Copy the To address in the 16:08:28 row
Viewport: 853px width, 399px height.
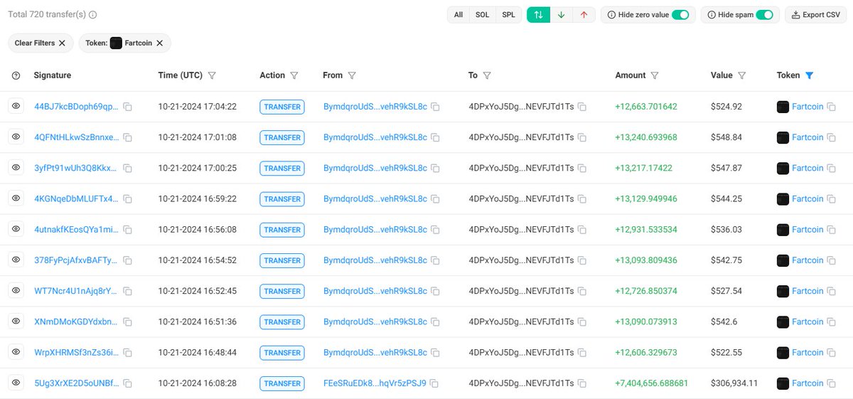[581, 383]
